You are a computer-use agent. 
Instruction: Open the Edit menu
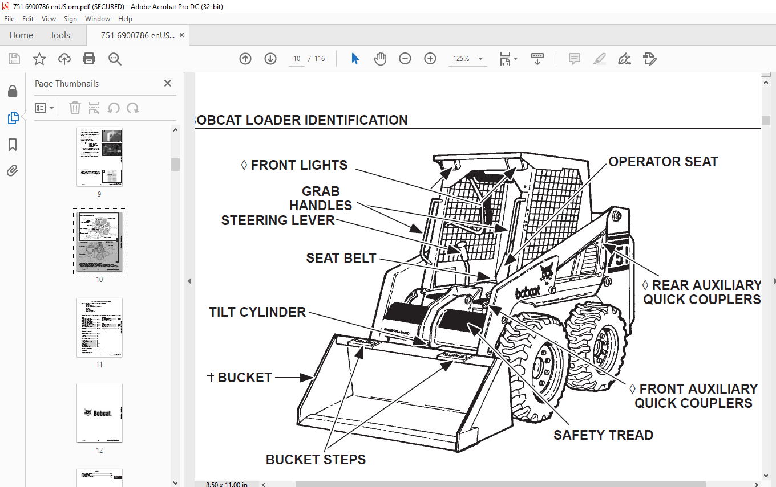pyautogui.click(x=28, y=19)
